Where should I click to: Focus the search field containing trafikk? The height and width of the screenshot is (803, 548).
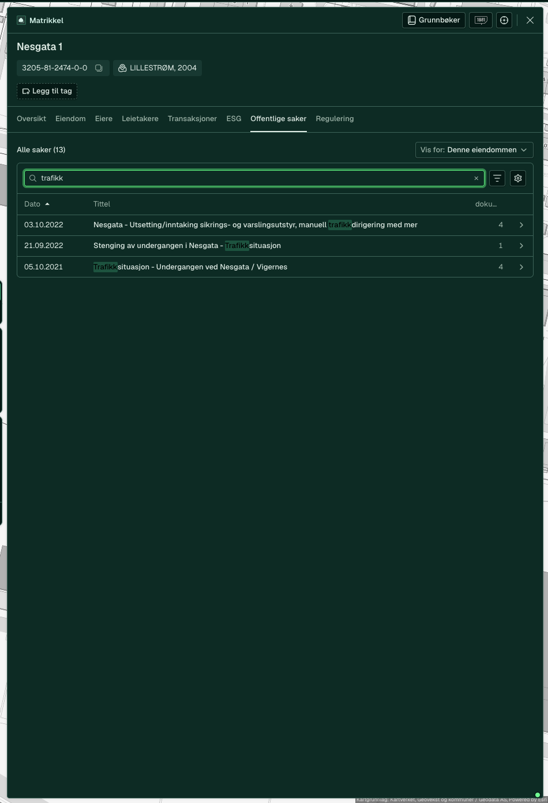click(x=254, y=178)
